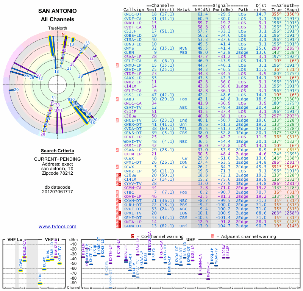The width and height of the screenshot is (303, 291).
Task: Click the SAN ANTONIO title
Action: (x=58, y=11)
